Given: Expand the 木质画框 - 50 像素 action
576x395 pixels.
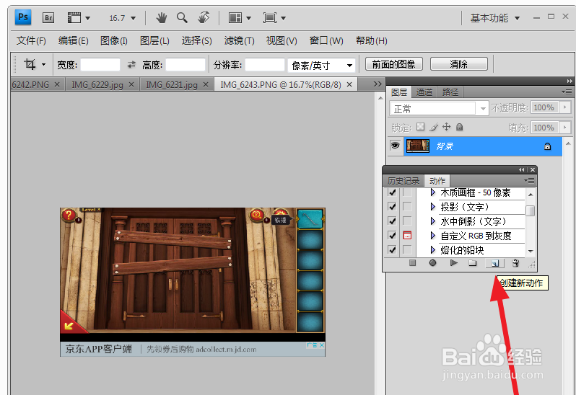Looking at the screenshot, I should coord(433,192).
